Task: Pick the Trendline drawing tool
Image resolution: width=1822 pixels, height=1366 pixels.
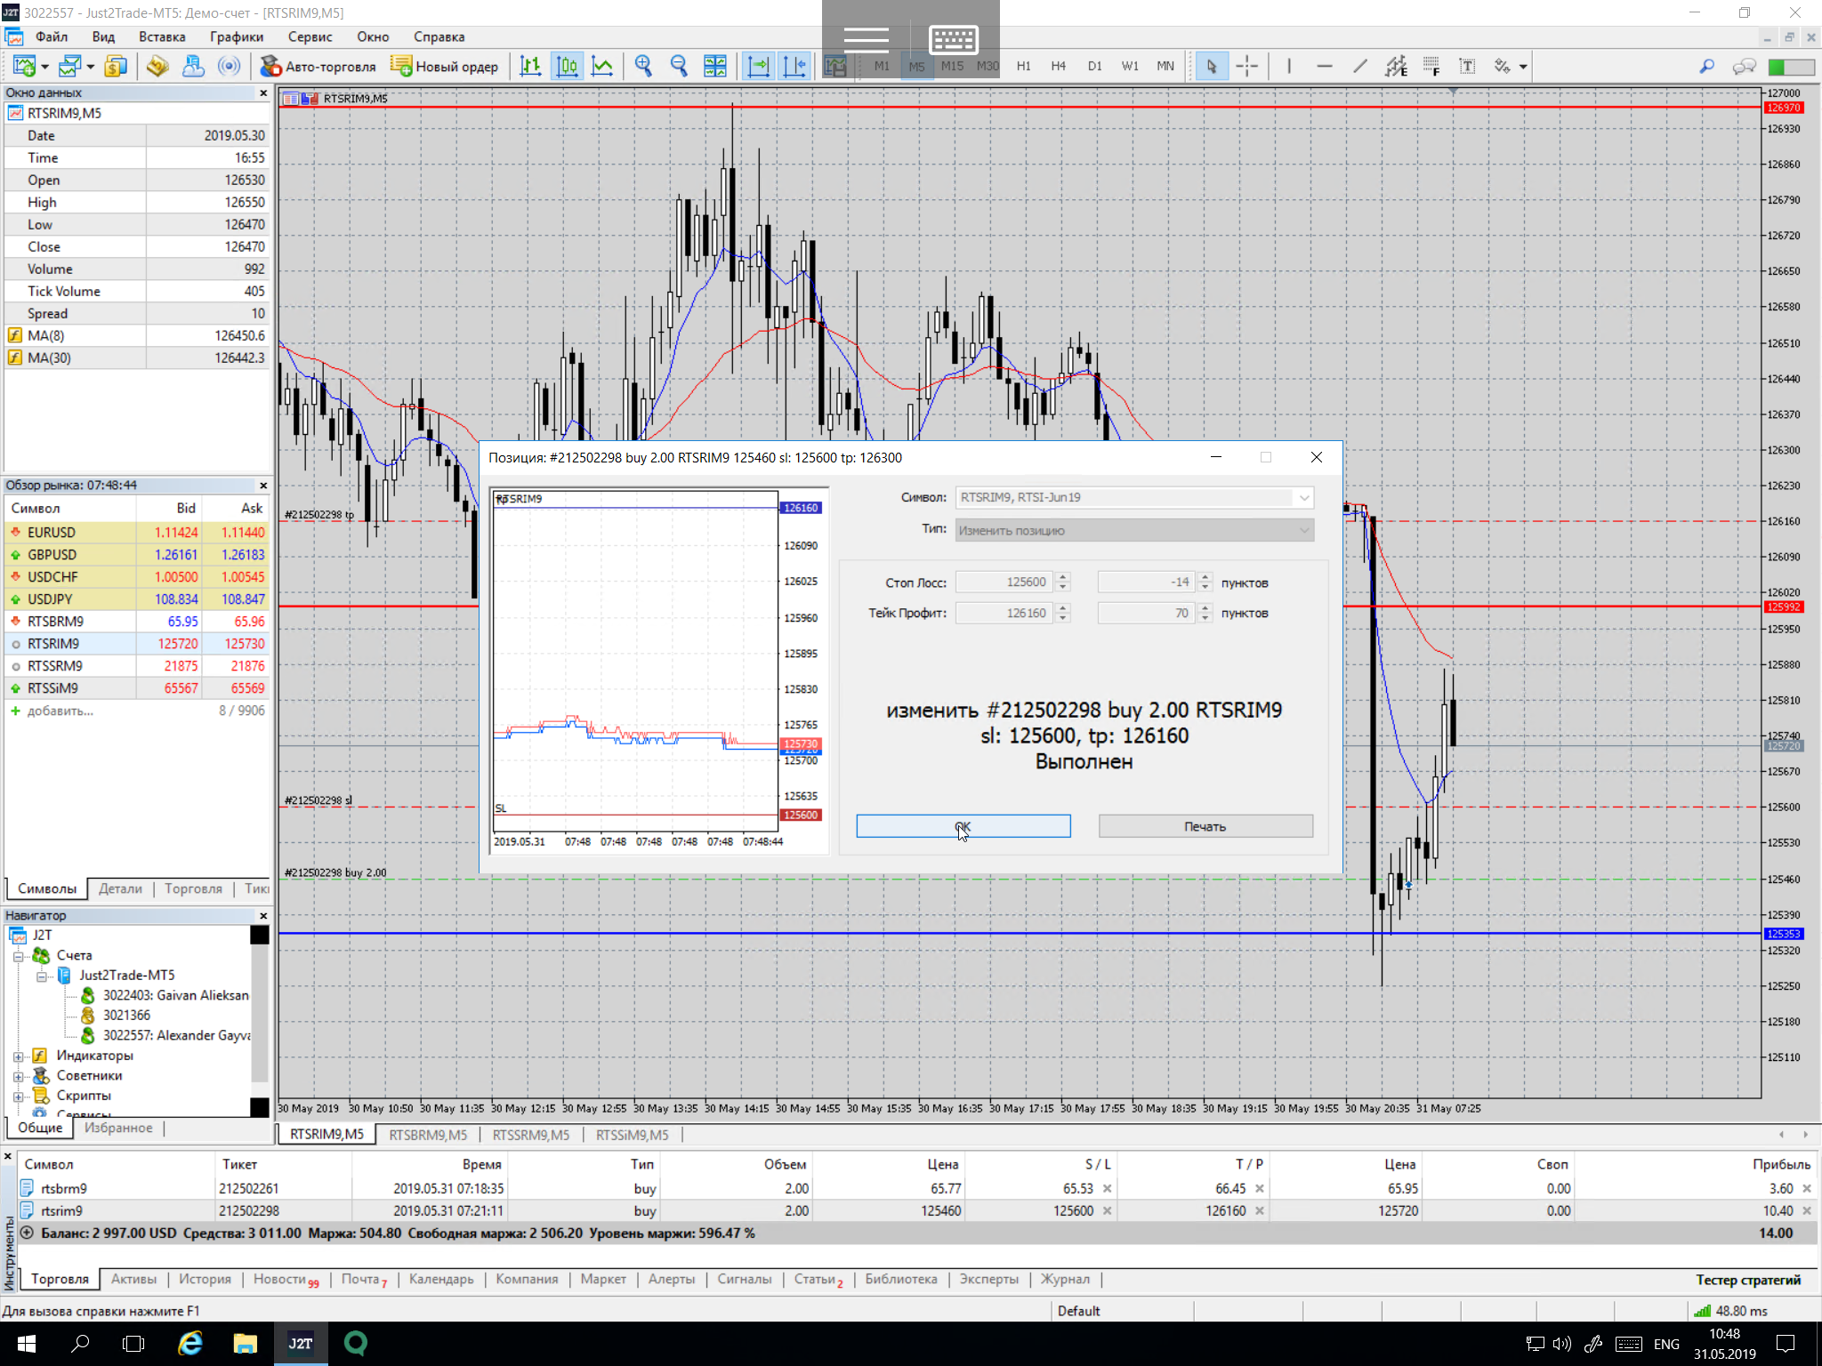Action: (1359, 66)
